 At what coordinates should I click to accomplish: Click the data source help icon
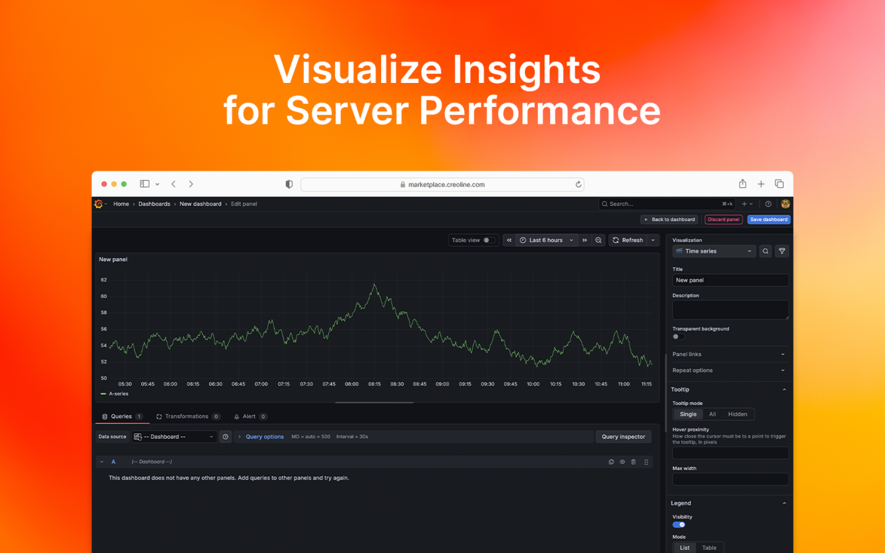coord(225,437)
